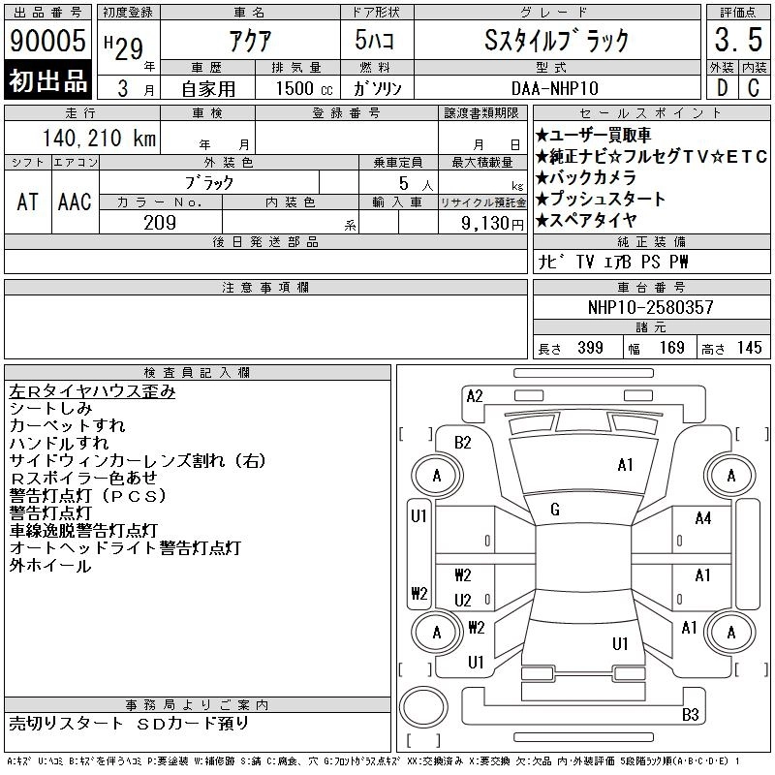This screenshot has height=775, width=775.
Task: Click the front-left wheel circle marked A
Action: click(437, 476)
